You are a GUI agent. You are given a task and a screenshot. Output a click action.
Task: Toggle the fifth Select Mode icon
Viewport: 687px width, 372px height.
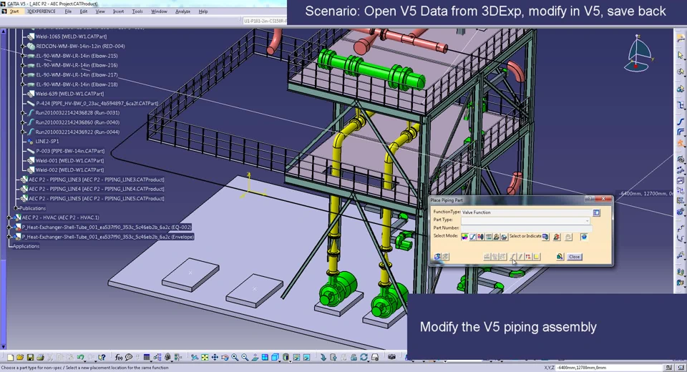click(497, 237)
